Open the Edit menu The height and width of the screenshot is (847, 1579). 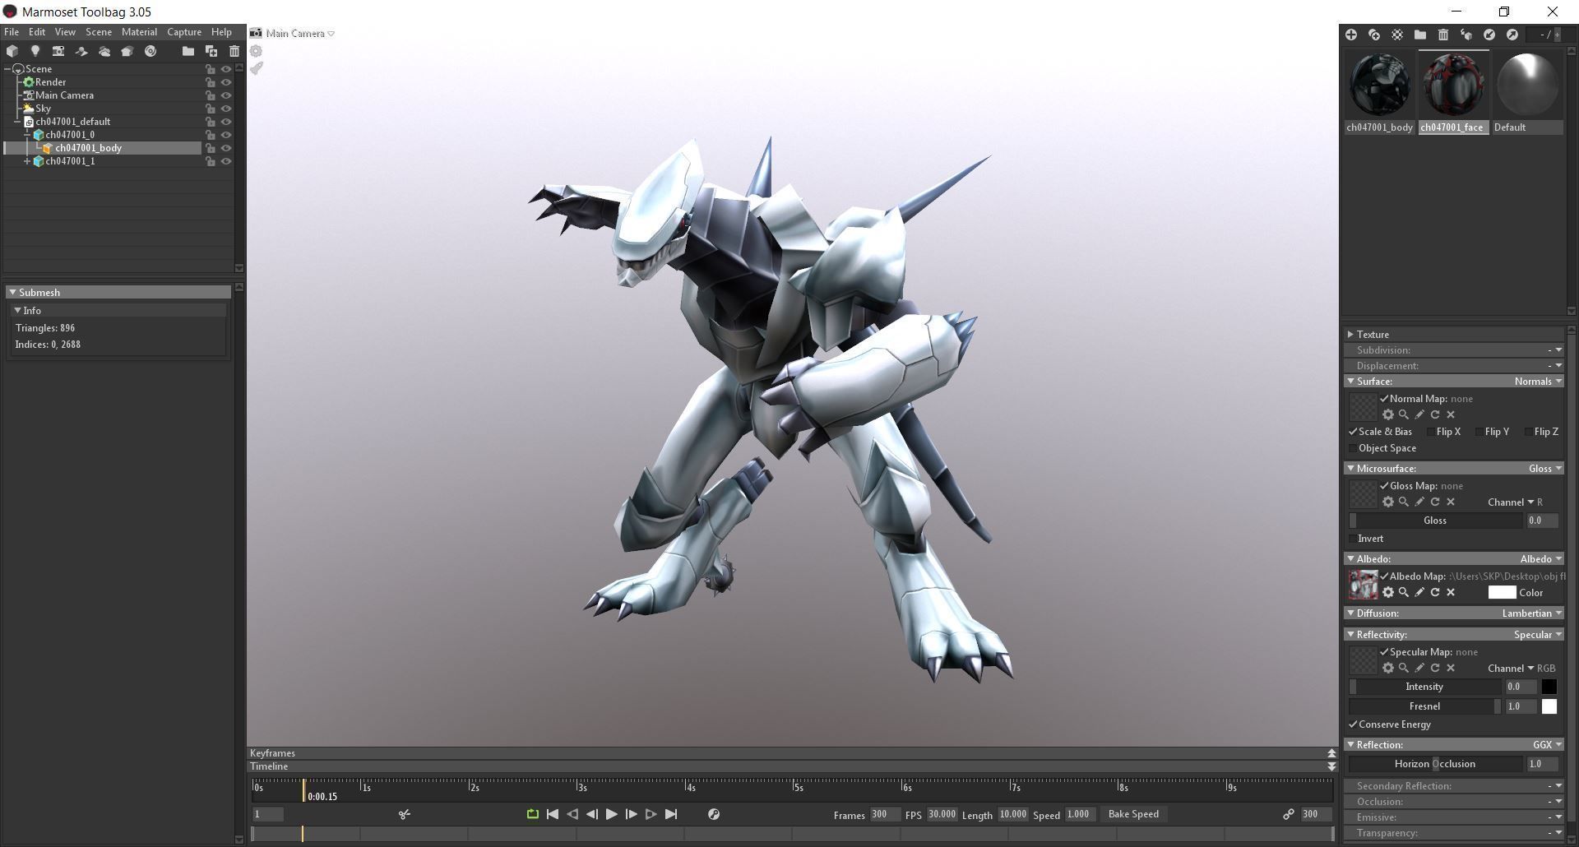37,32
